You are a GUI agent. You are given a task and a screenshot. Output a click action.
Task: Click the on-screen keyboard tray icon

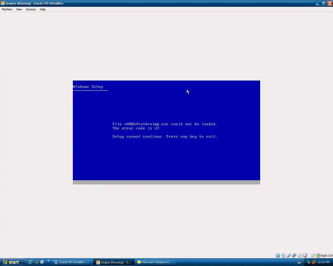(299, 262)
